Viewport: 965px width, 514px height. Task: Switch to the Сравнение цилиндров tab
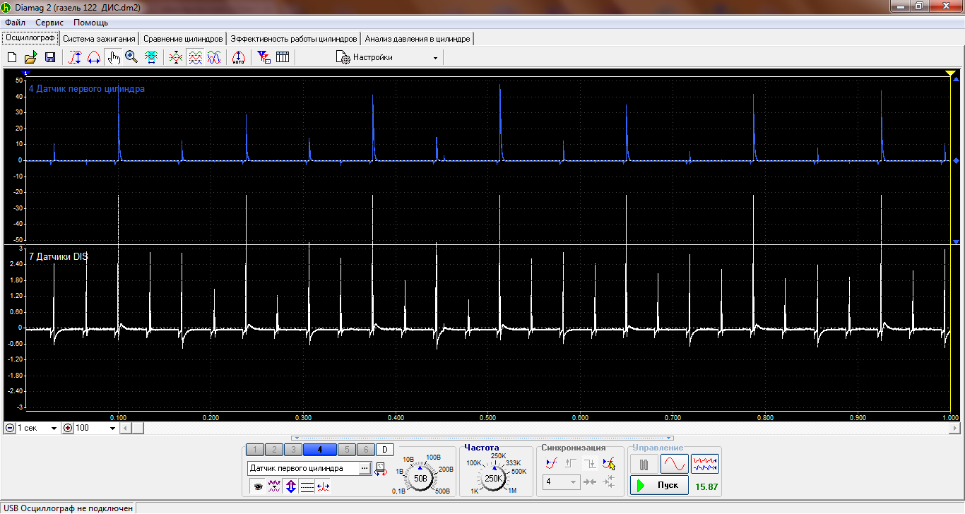point(183,39)
